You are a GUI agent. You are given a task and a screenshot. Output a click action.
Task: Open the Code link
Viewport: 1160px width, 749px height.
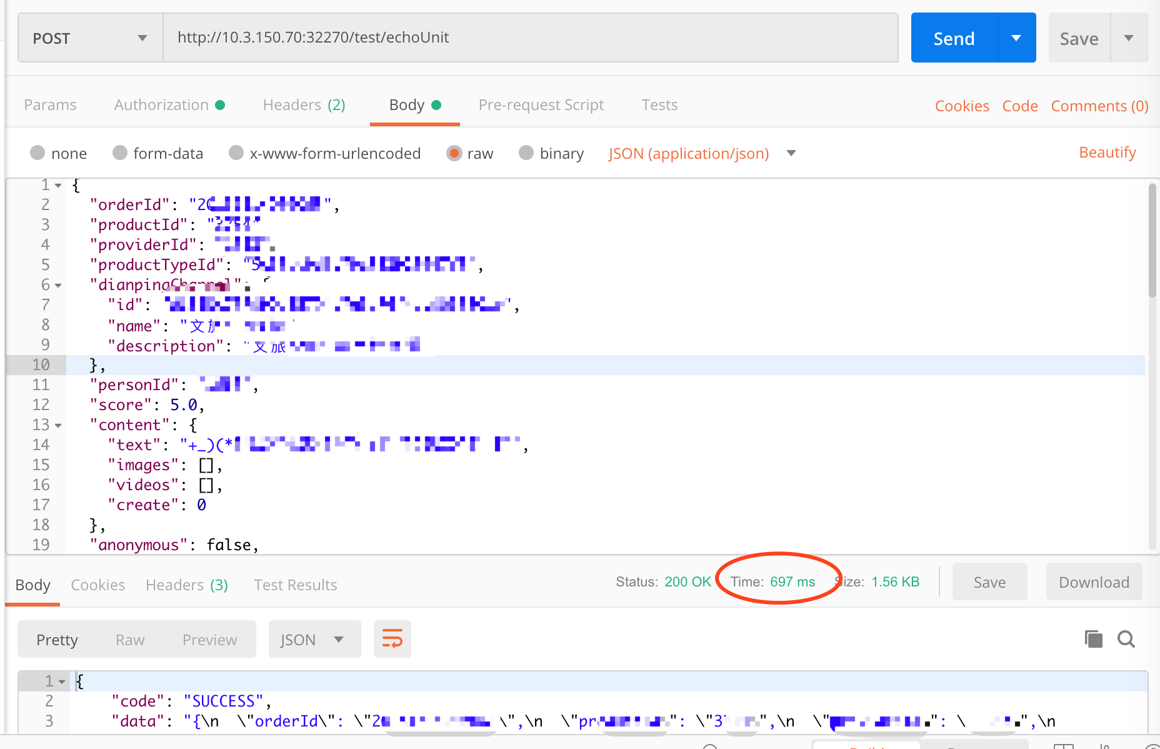tap(1019, 106)
